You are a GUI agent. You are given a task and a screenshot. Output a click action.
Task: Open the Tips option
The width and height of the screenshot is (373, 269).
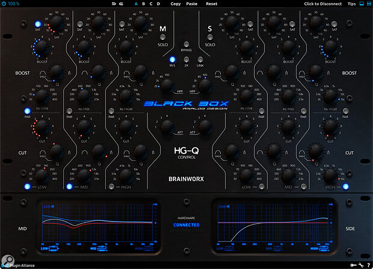coord(351,4)
